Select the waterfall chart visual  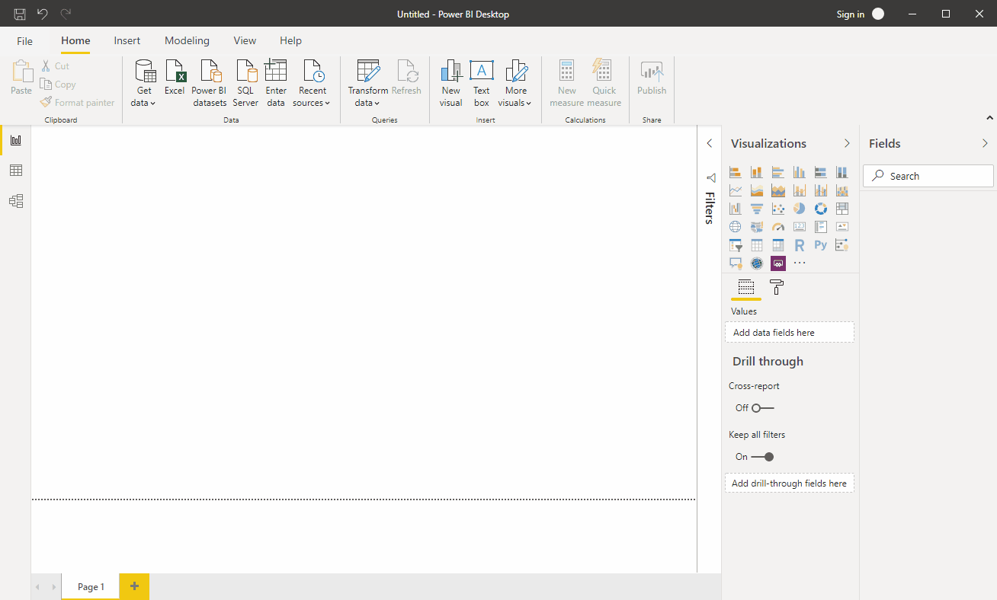[x=736, y=208]
